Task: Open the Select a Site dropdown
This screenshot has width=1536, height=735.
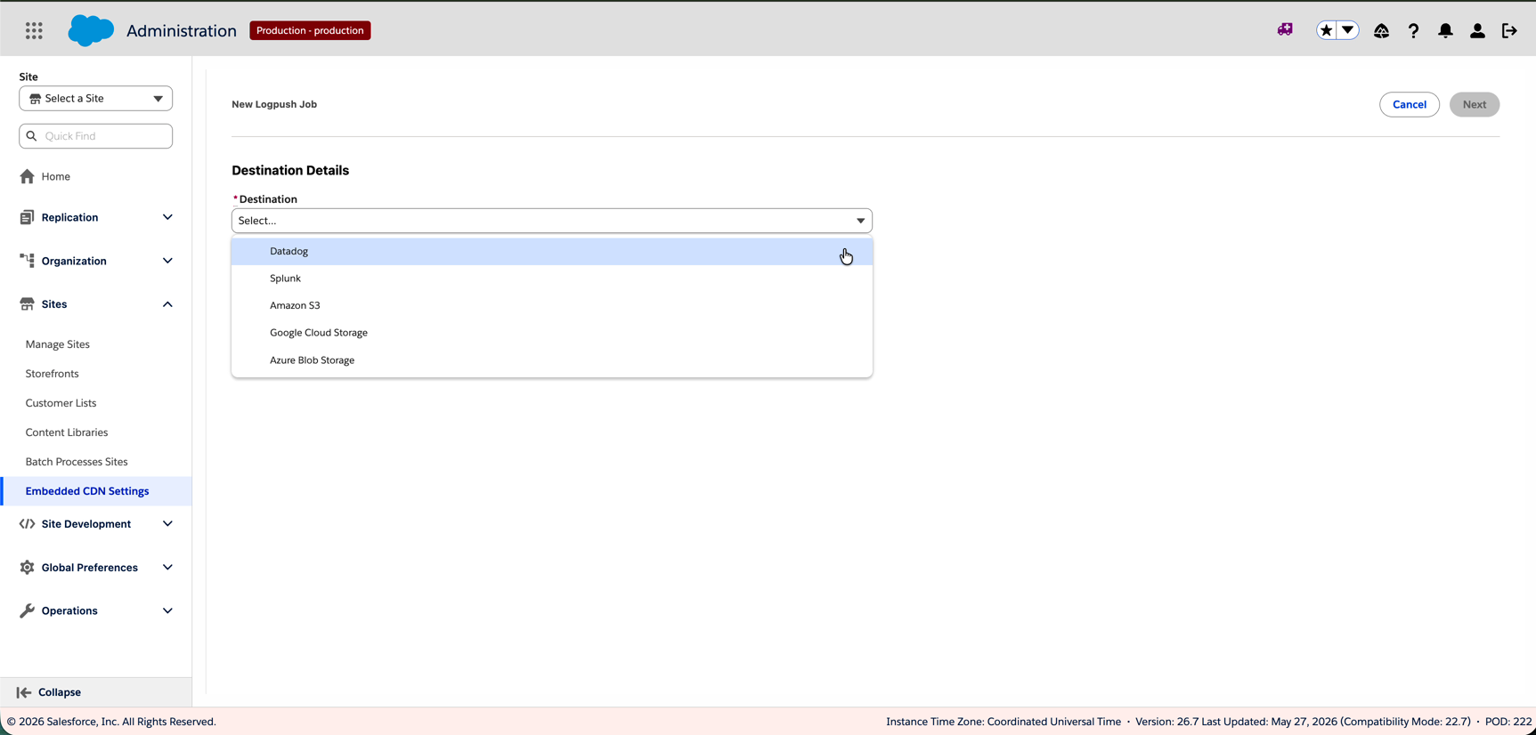Action: 96,99
